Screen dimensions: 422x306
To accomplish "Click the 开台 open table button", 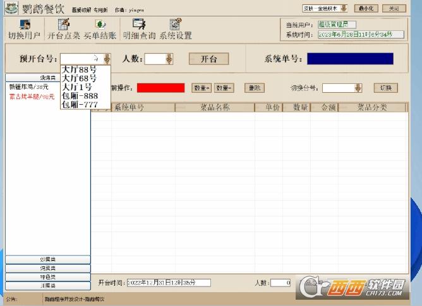I will [209, 59].
